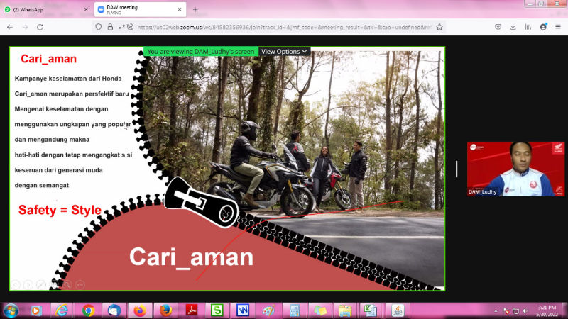
Task: Open Adobe Reader from the taskbar
Action: pos(192,310)
